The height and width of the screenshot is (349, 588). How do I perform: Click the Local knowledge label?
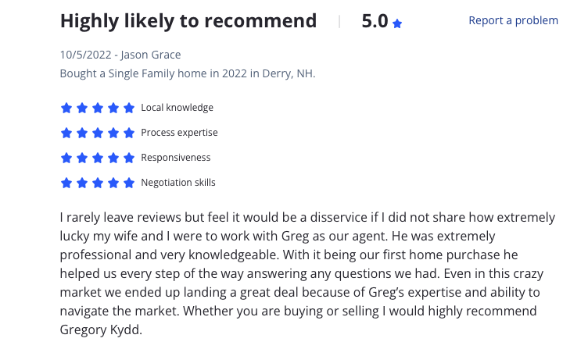pos(177,108)
